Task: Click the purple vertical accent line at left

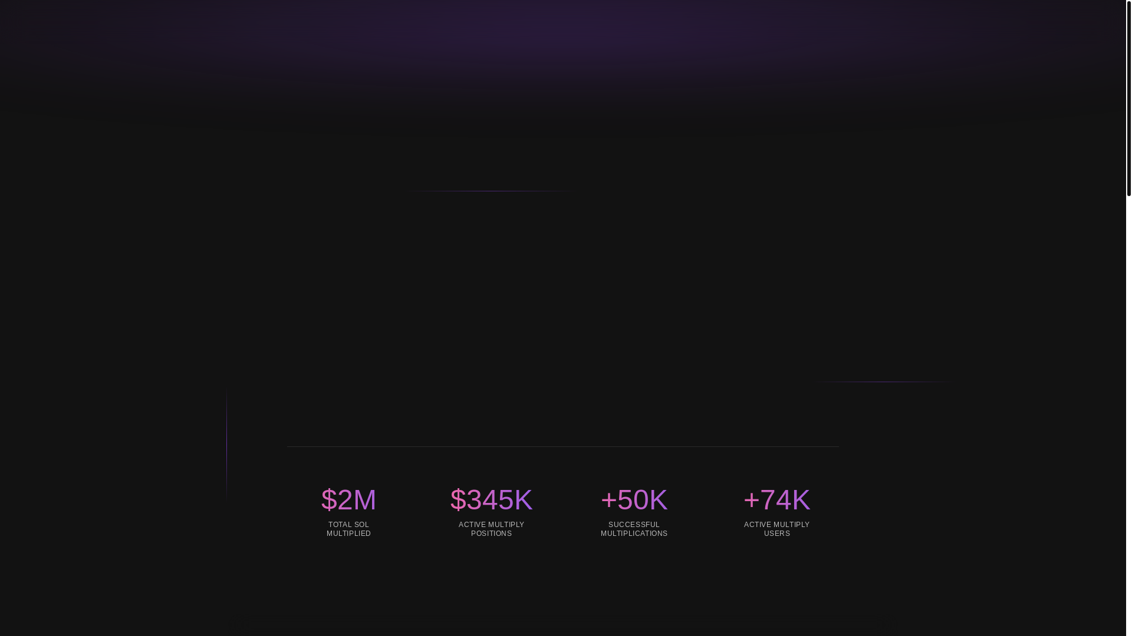Action: pyautogui.click(x=227, y=443)
